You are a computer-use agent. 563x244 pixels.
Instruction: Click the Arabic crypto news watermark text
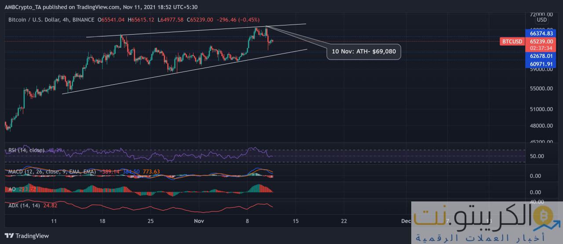coord(479,238)
